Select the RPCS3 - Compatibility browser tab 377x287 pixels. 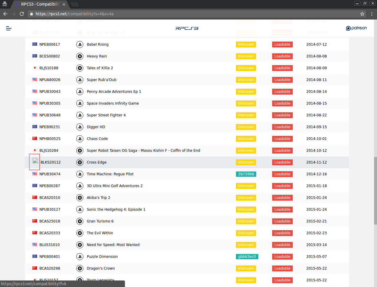coord(40,4)
